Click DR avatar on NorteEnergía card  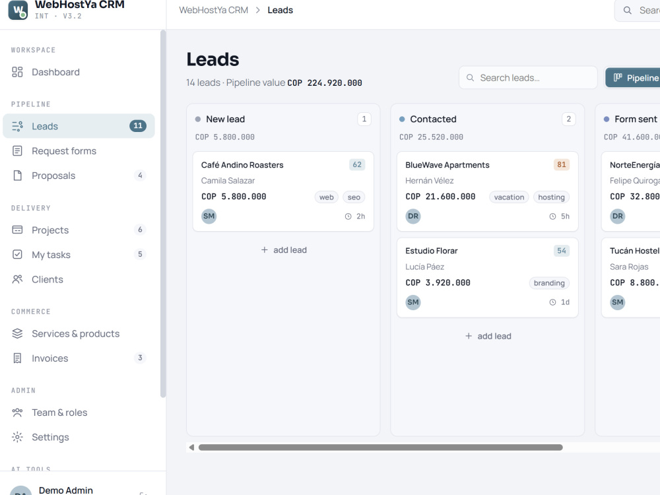coord(618,216)
